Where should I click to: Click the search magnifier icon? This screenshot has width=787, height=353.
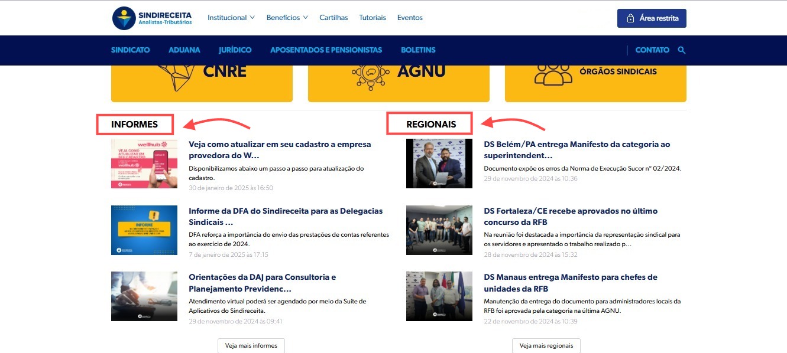682,50
